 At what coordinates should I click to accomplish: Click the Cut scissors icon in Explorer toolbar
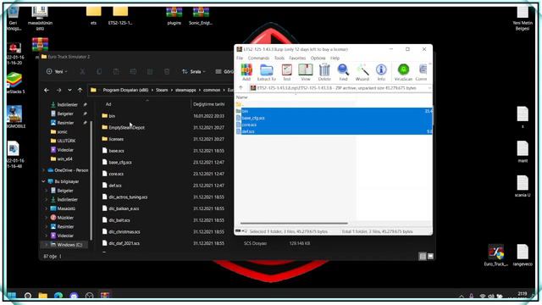click(82, 71)
